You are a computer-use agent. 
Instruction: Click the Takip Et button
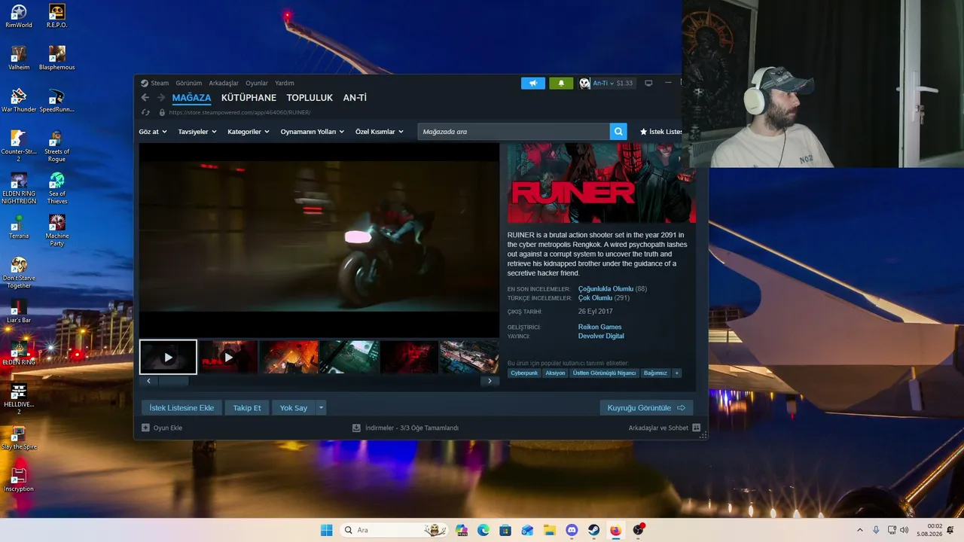[x=247, y=408]
